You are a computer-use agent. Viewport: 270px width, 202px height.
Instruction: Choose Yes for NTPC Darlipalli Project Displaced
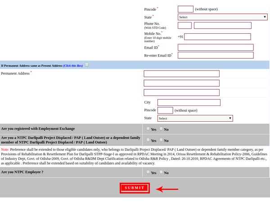pos(148,140)
